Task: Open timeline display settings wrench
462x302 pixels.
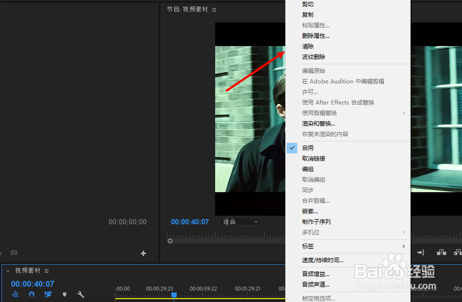Action: pos(81,294)
